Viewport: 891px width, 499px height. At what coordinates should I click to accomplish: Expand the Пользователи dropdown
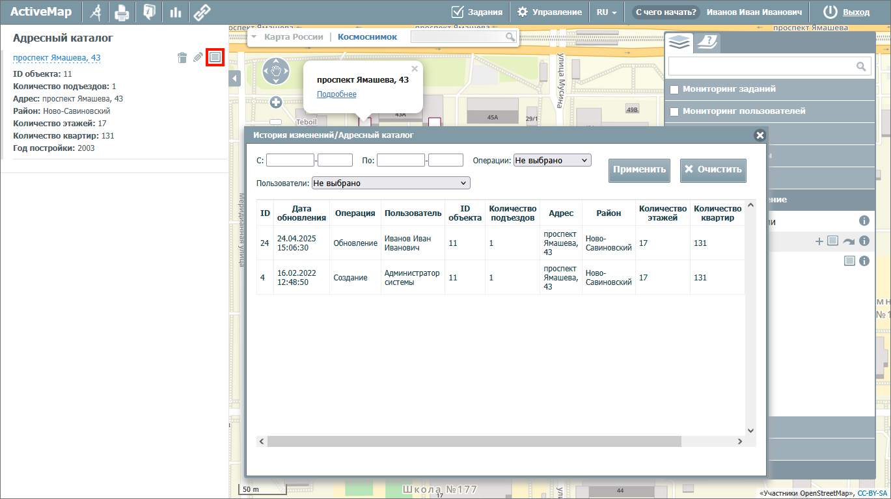(391, 183)
